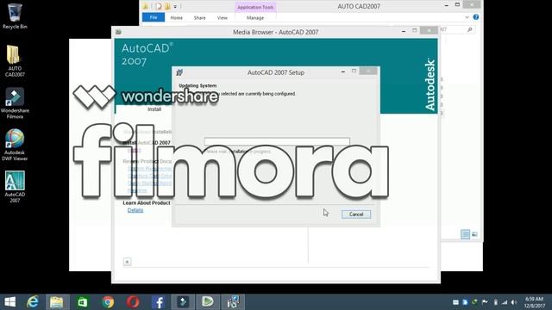Launch Wondershare Filmora desktop shortcut
This screenshot has height=310, width=552.
click(15, 103)
